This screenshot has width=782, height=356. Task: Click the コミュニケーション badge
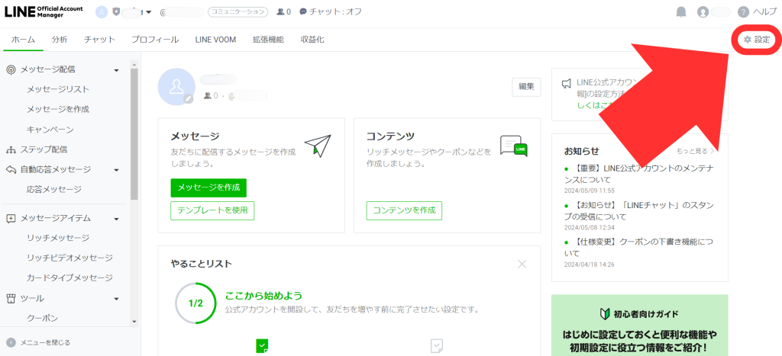click(238, 12)
